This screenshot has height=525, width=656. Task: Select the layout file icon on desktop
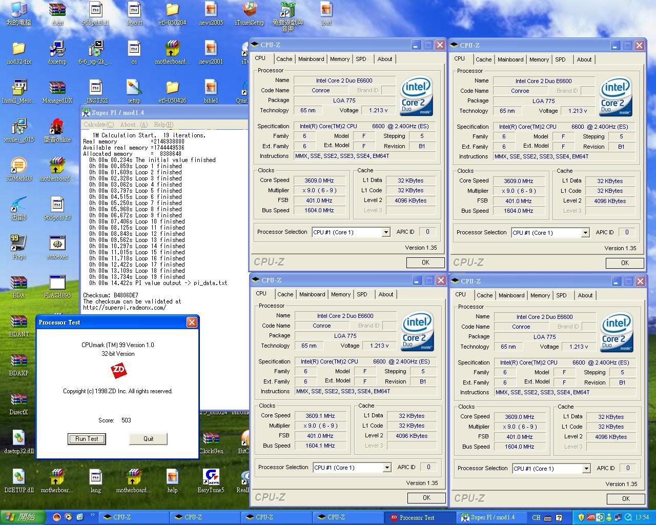pyautogui.click(x=134, y=14)
